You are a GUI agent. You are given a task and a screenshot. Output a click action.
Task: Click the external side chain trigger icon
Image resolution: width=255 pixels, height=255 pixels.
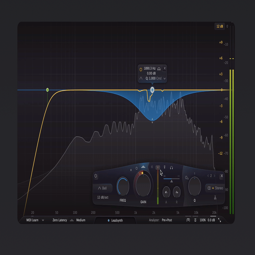pyautogui.click(x=164, y=167)
